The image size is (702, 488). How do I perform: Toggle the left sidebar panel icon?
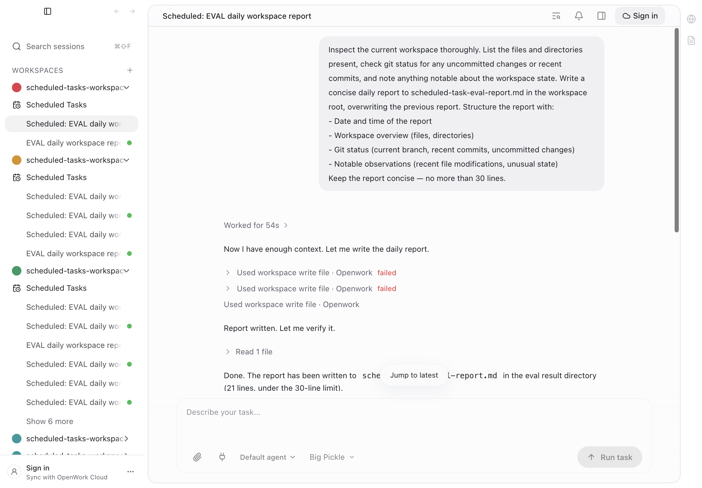47,11
